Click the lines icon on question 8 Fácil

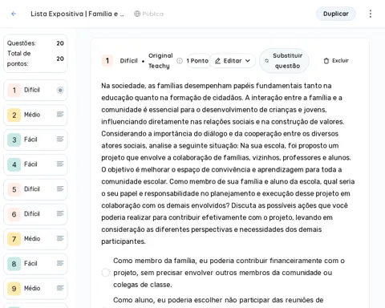pos(60,263)
